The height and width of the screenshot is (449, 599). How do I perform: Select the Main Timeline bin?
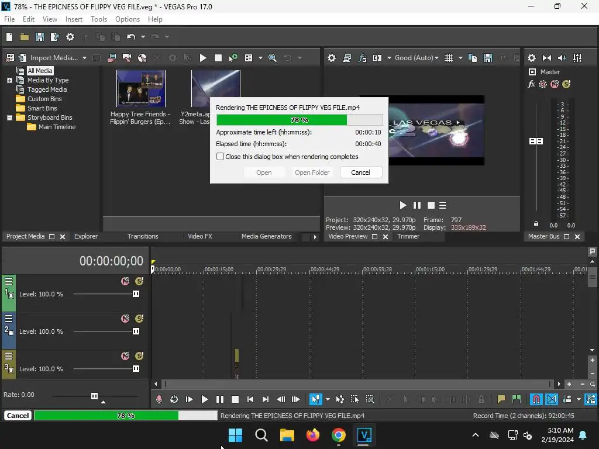(x=57, y=127)
